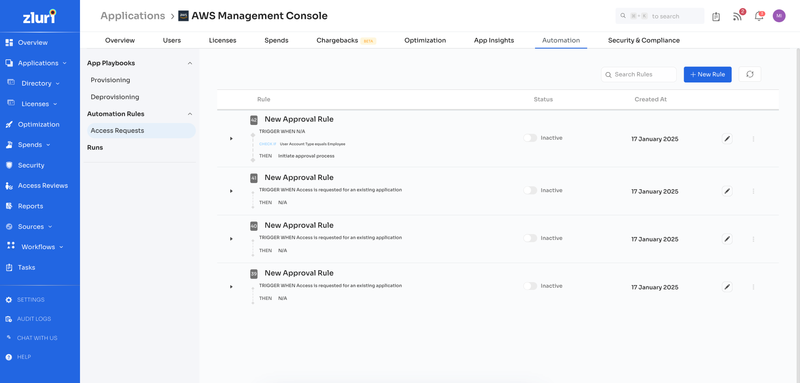Open the notifications bell icon

[x=759, y=16]
